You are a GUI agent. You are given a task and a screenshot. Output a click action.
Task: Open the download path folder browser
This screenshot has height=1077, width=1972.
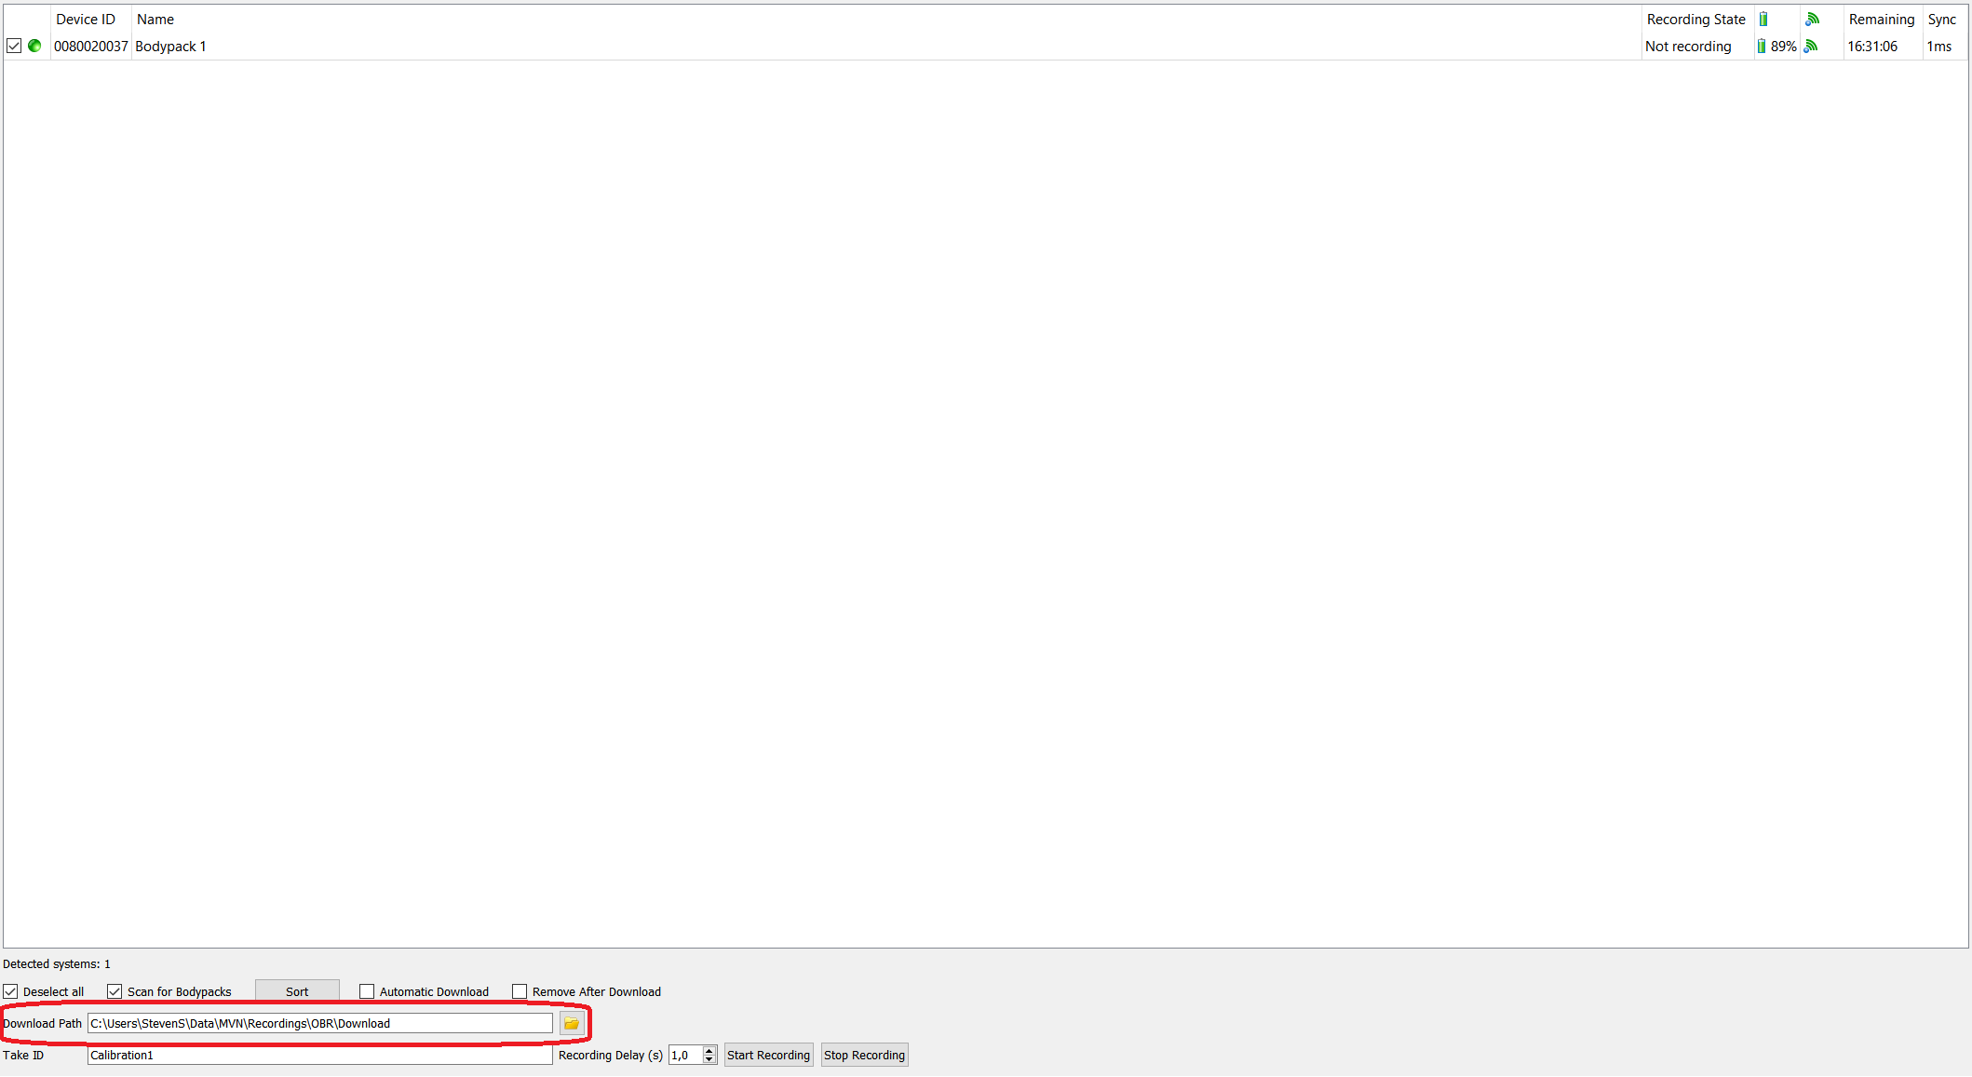(572, 1024)
